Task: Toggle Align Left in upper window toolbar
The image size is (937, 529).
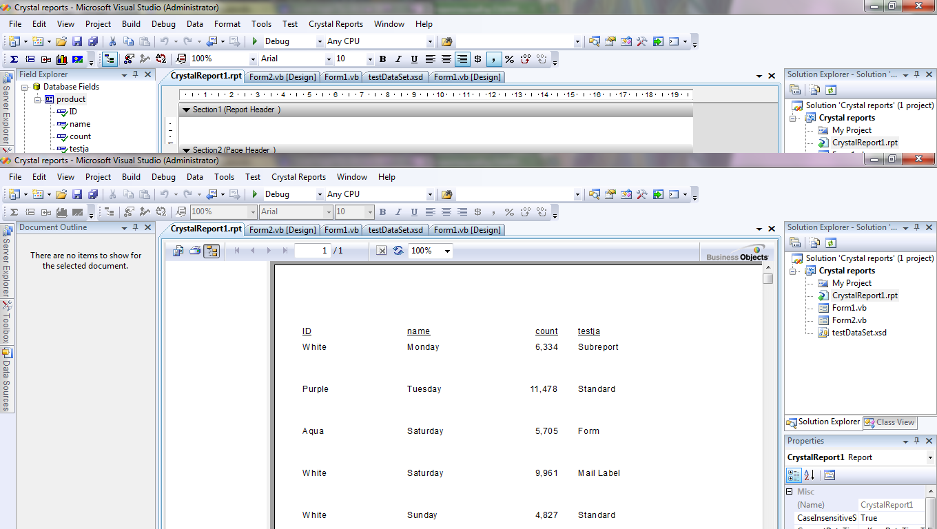Action: point(430,59)
